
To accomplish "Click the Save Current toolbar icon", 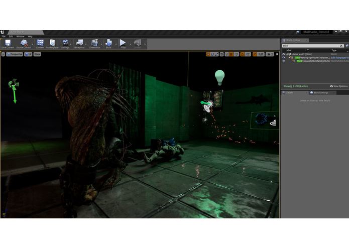I will (x=8, y=44).
